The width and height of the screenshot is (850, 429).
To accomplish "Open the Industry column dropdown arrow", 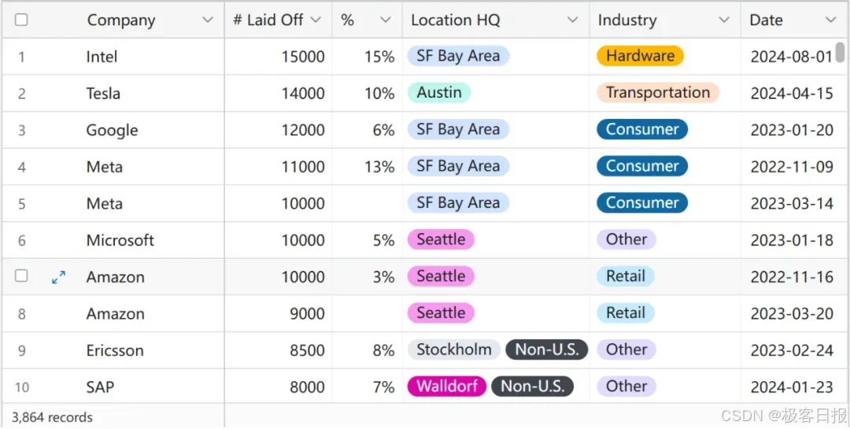I will [x=724, y=20].
